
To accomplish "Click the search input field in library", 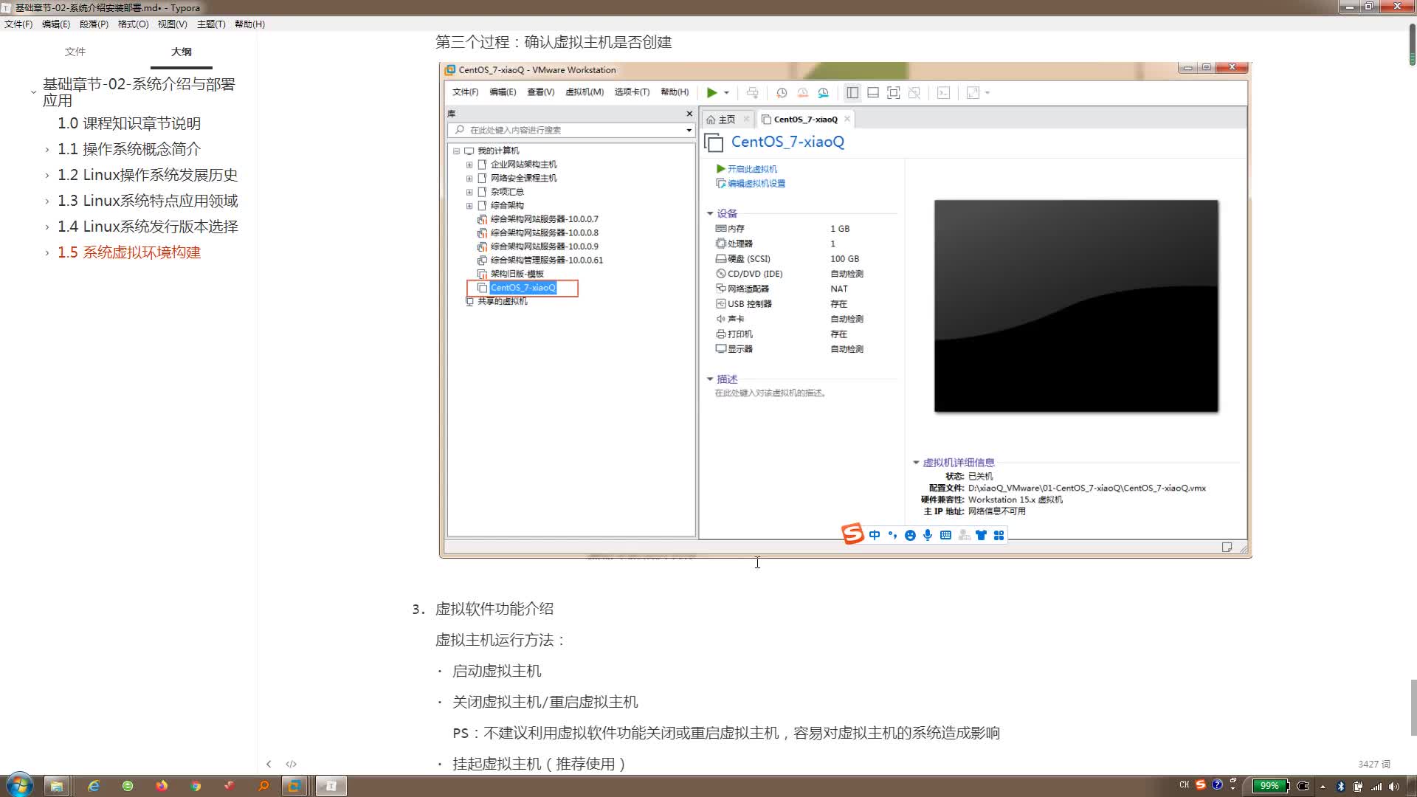I will (x=574, y=129).
